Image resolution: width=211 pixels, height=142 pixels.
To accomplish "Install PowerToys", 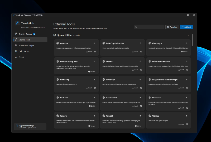I will point(135,88).
